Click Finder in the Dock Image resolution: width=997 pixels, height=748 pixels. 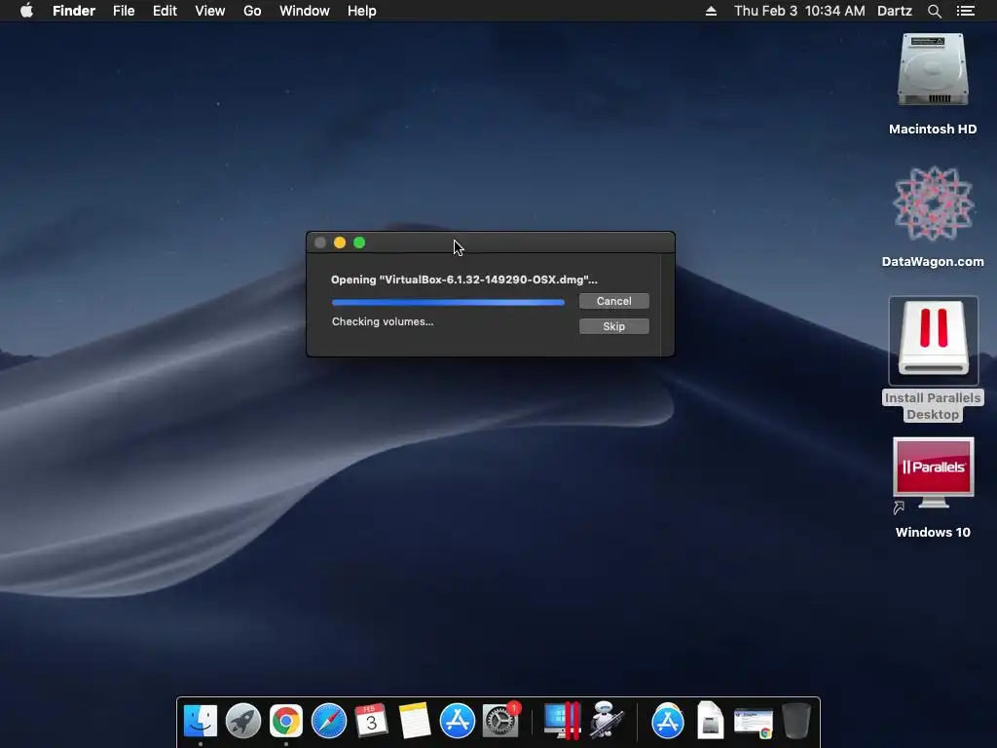click(201, 722)
